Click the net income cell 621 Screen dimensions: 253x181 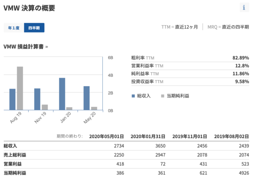pyautogui.click(x=203, y=173)
